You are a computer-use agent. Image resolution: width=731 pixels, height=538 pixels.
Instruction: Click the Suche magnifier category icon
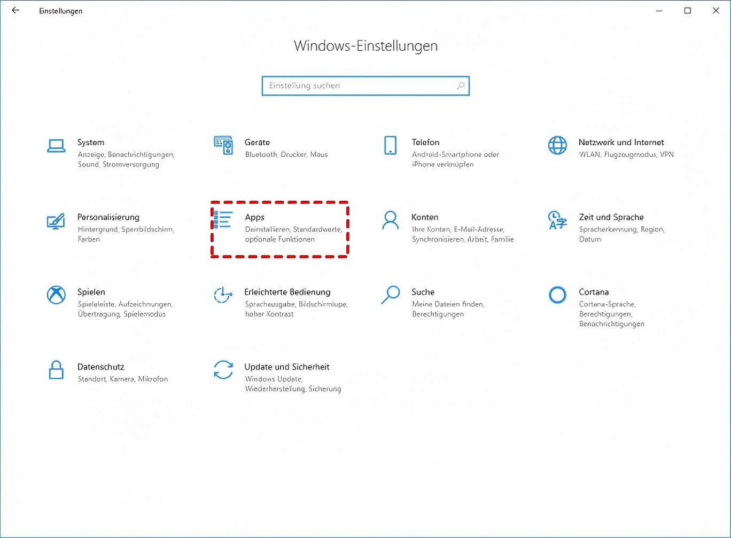tap(390, 295)
